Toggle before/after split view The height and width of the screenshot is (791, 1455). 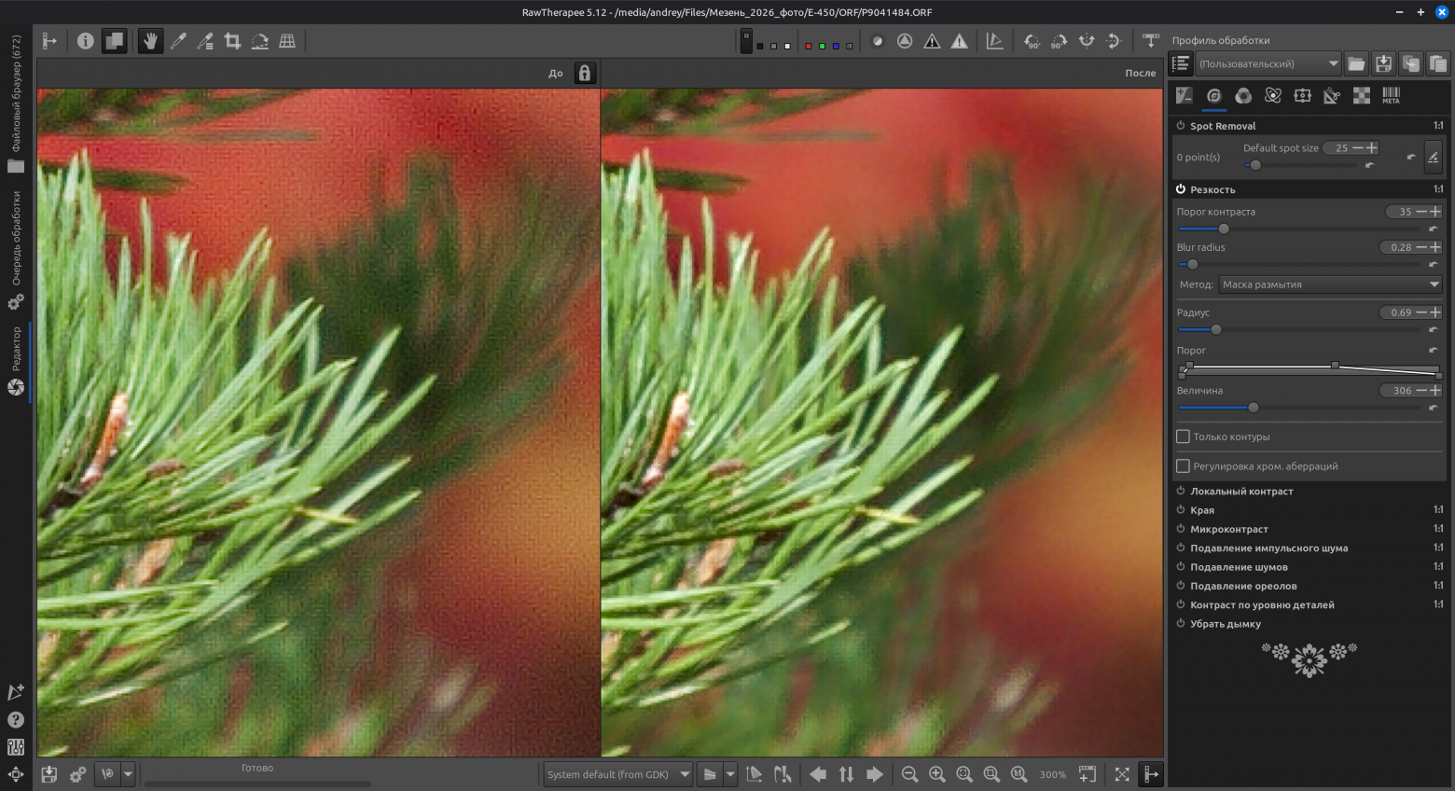(114, 41)
